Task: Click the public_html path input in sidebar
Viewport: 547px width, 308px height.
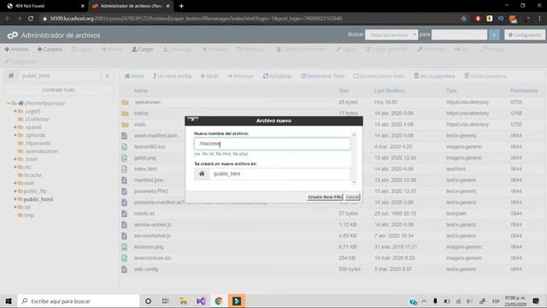Action: pyautogui.click(x=59, y=76)
